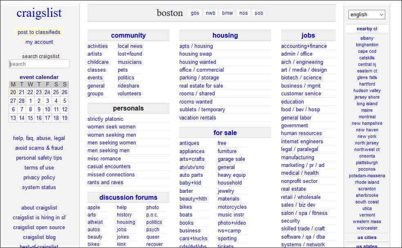Open the jobs section header
The image size is (402, 248).
click(x=308, y=36)
